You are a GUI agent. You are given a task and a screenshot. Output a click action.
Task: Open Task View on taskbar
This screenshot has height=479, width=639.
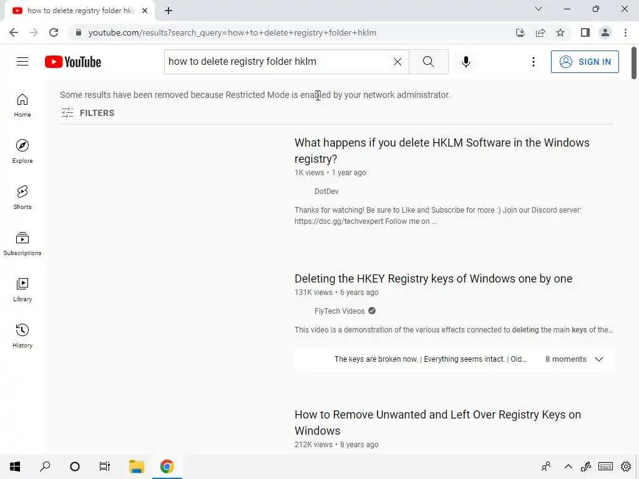point(105,467)
